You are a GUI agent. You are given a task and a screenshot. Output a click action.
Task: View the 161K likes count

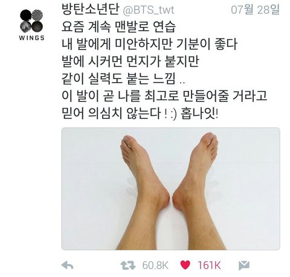(209, 266)
